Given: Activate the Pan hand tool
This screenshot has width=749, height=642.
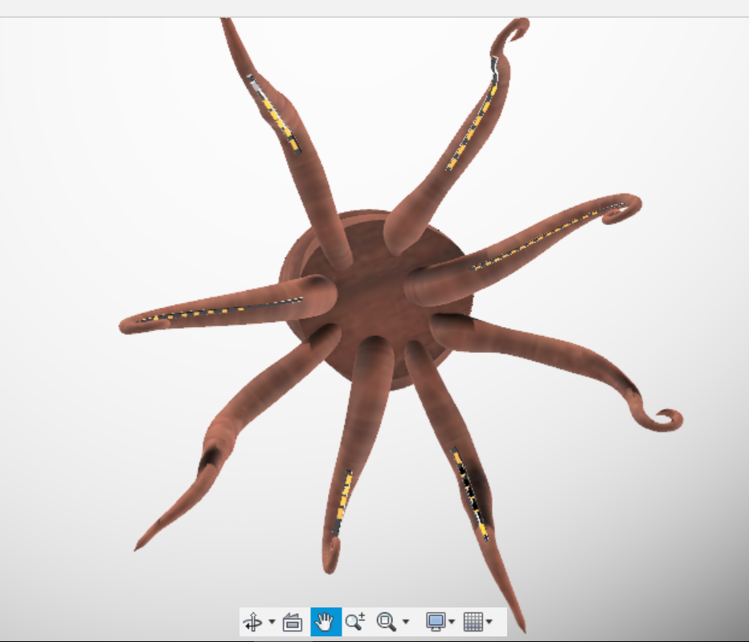Looking at the screenshot, I should click(325, 622).
